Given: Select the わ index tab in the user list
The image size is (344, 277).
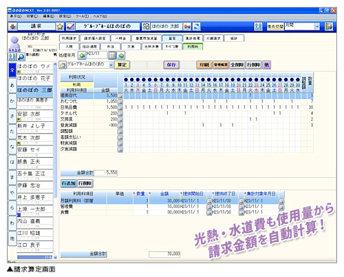Looking at the screenshot, I should click(12, 223).
